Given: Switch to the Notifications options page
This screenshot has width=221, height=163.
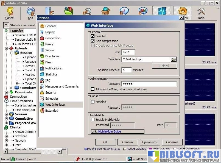Looking at the screenshot, I should 53,68.
